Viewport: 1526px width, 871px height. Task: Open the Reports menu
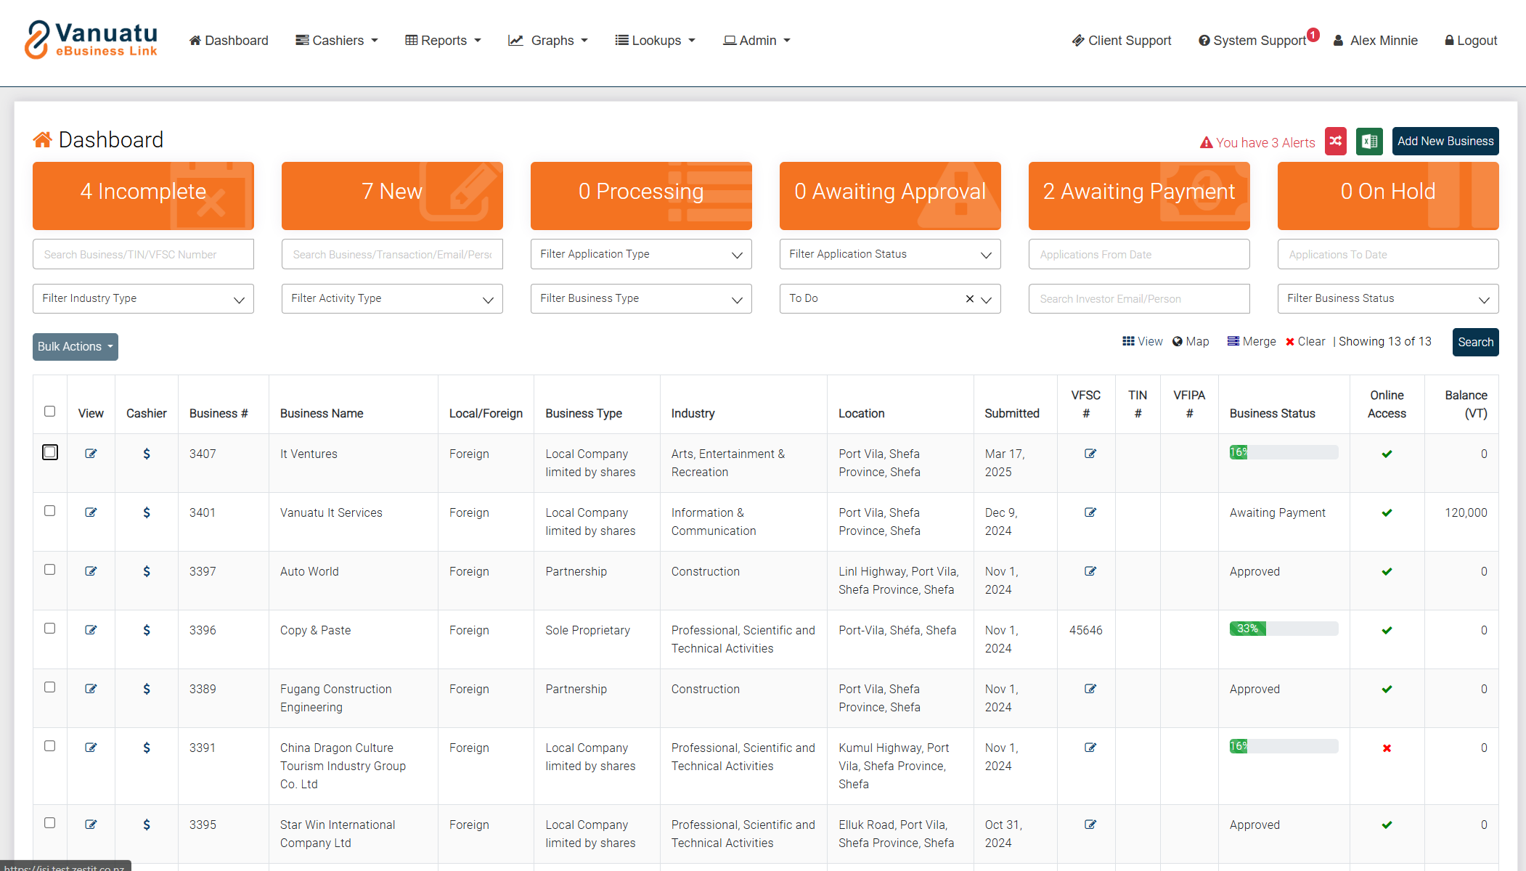pyautogui.click(x=443, y=41)
